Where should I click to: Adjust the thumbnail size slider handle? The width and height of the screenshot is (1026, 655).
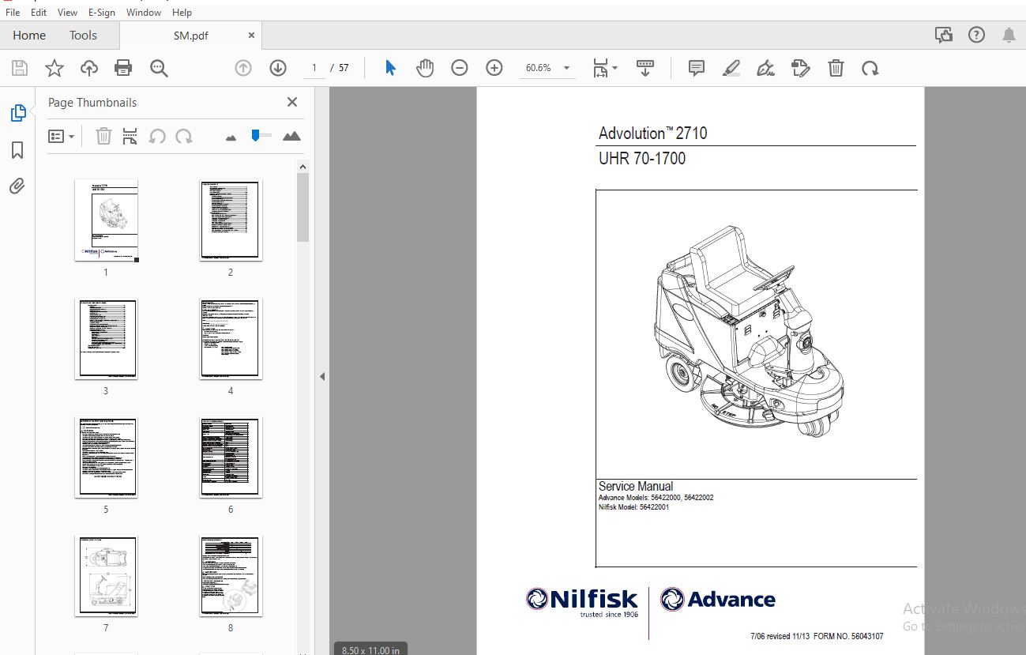pyautogui.click(x=256, y=135)
